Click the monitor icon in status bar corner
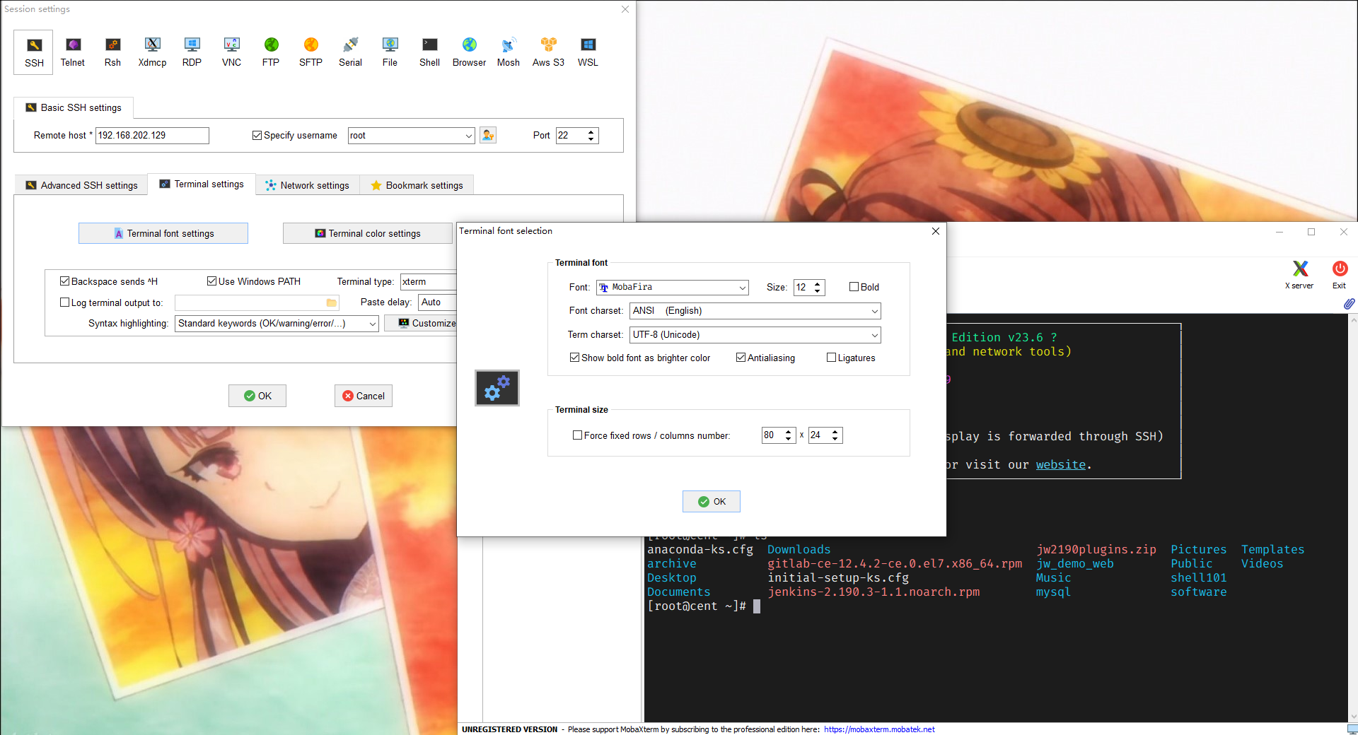Screen dimensions: 1358x735 pos(1352,729)
